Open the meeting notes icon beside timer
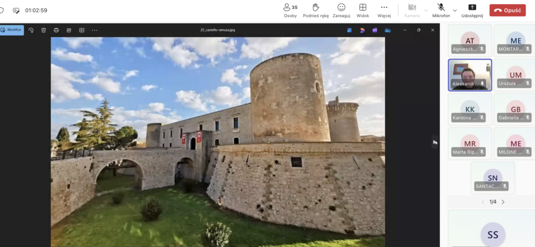This screenshot has height=247, width=535. pyautogui.click(x=16, y=10)
